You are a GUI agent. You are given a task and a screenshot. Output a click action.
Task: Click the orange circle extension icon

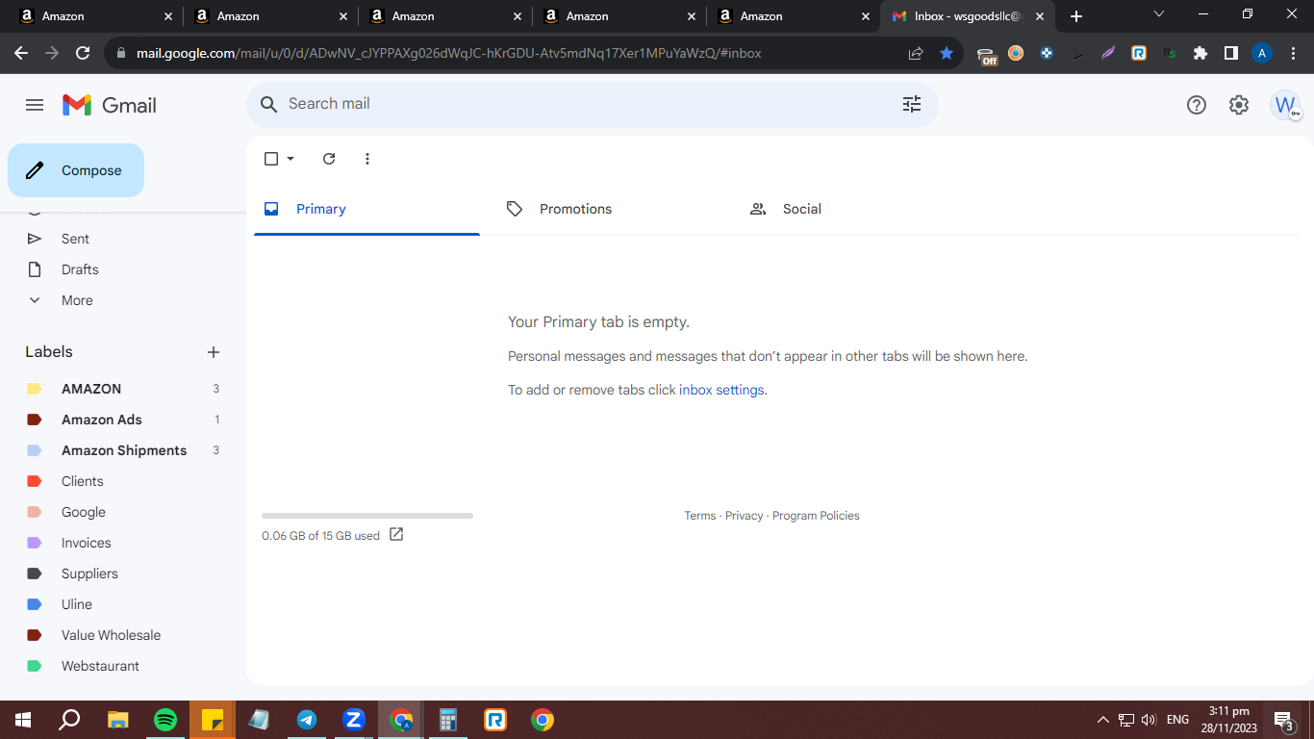[x=1016, y=53]
